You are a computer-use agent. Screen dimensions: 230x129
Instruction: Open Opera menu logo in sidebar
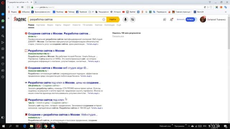tap(3, 3)
